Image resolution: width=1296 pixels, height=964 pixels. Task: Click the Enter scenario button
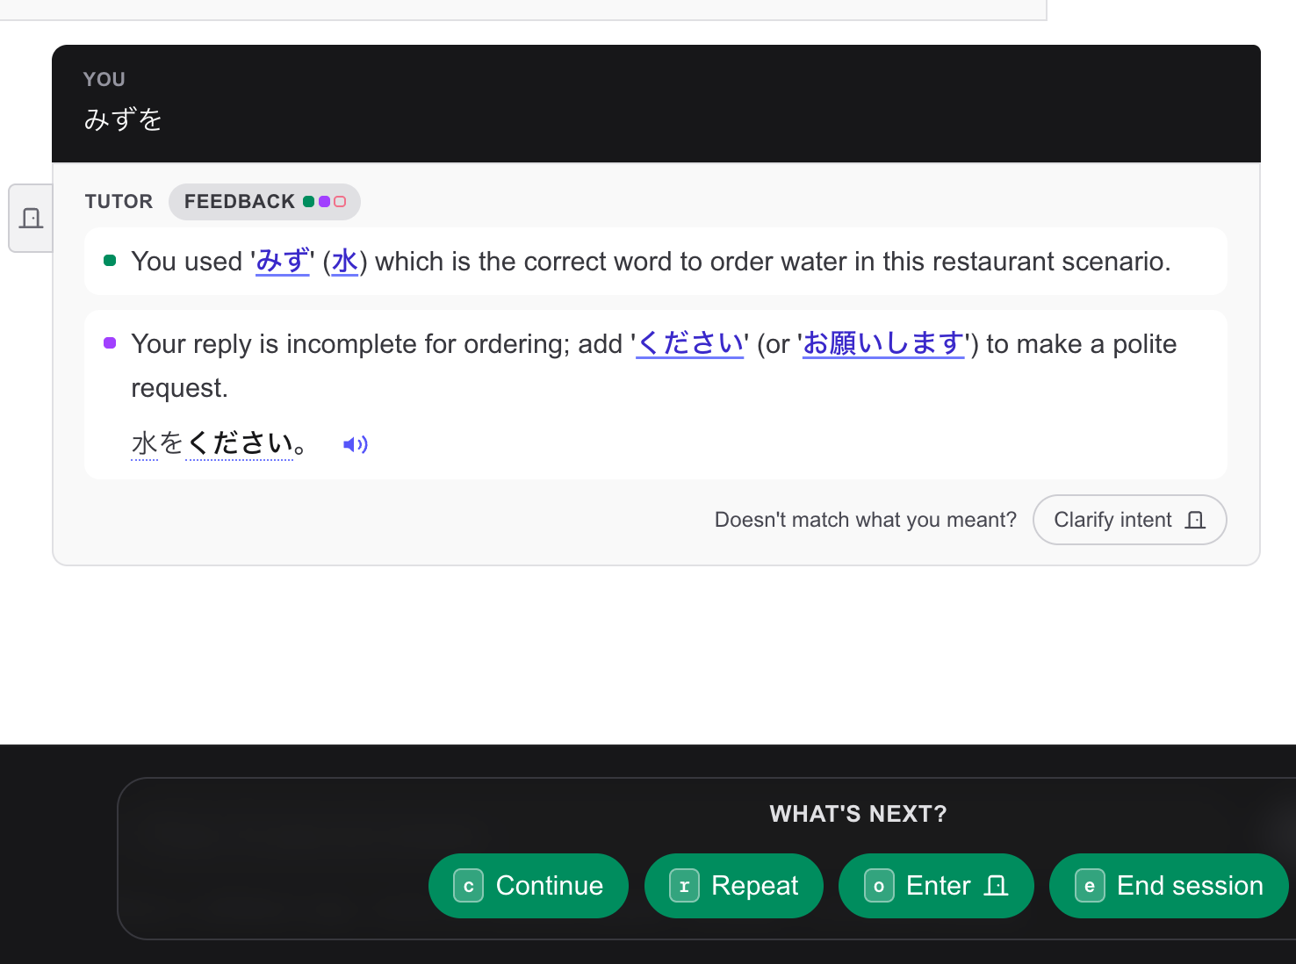tap(936, 886)
